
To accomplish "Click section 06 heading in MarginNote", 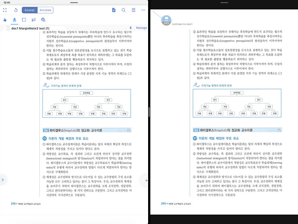I will coord(87,130).
